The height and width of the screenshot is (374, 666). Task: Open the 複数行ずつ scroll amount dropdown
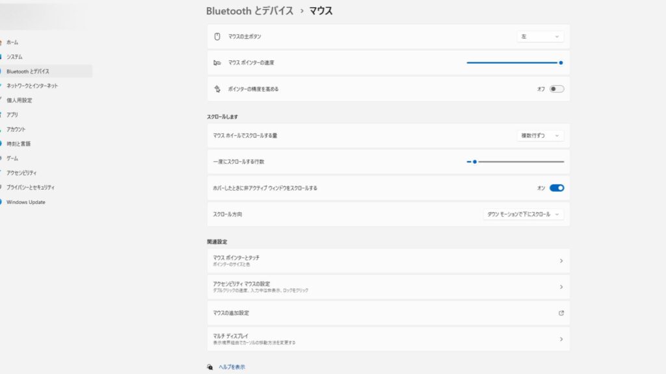[x=540, y=136]
